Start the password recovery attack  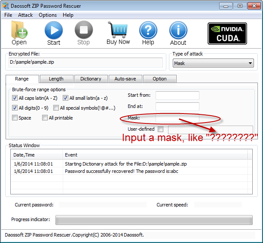[54, 33]
